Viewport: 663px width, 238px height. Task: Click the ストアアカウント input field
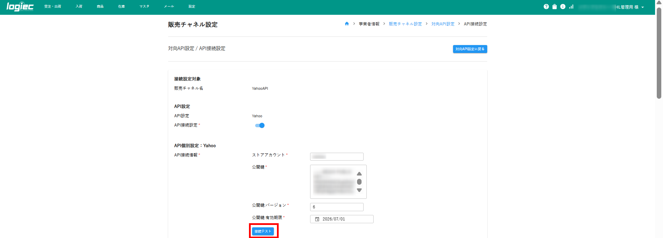tap(337, 157)
